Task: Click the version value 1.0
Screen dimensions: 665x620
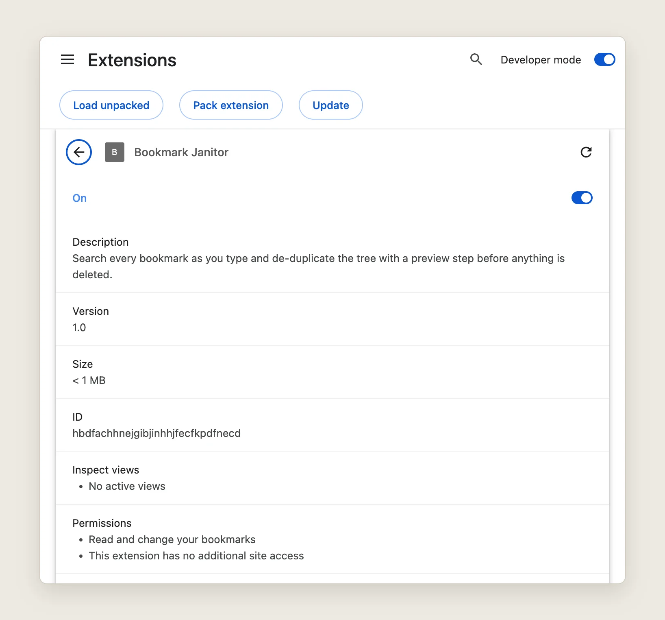Action: (x=79, y=327)
